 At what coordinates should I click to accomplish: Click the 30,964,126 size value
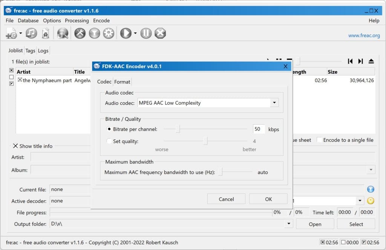(361, 80)
